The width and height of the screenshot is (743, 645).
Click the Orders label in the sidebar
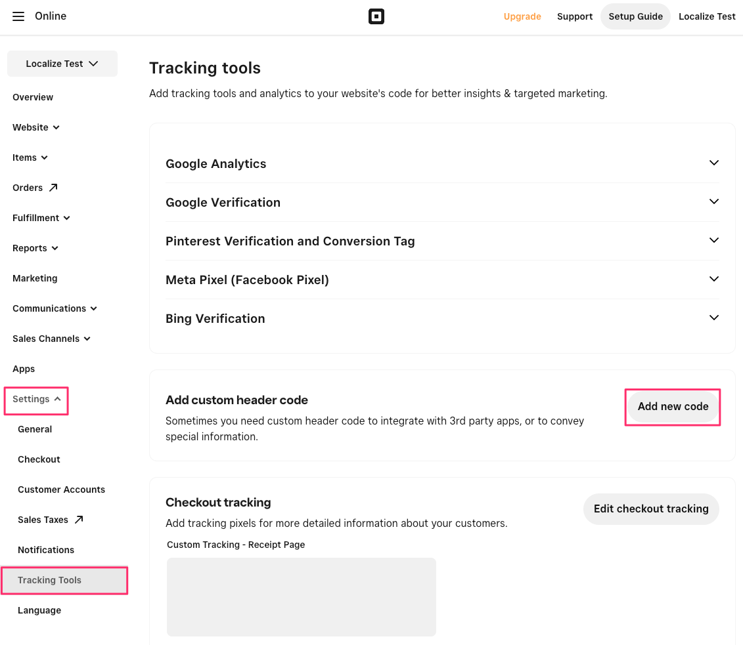click(28, 188)
